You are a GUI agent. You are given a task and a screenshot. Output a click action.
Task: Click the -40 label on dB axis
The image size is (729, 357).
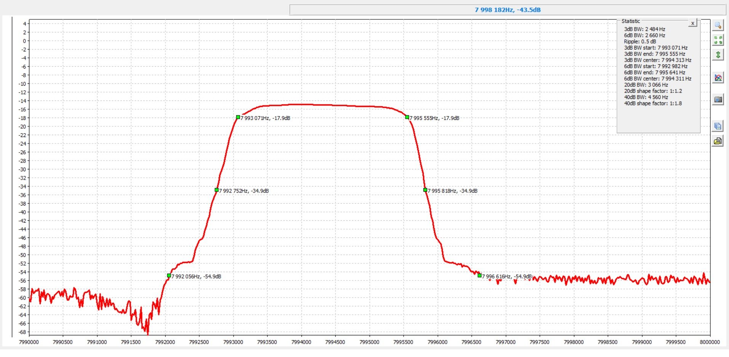23,212
